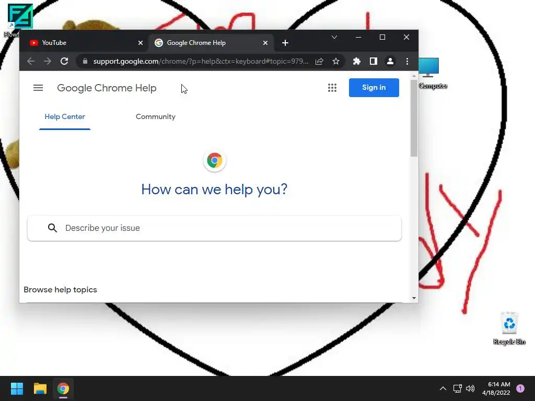The height and width of the screenshot is (401, 535).
Task: Click the How can we help you heading
Action: pyautogui.click(x=214, y=189)
